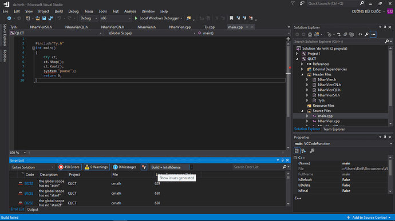Click the Open File folder icon

(x=38, y=18)
